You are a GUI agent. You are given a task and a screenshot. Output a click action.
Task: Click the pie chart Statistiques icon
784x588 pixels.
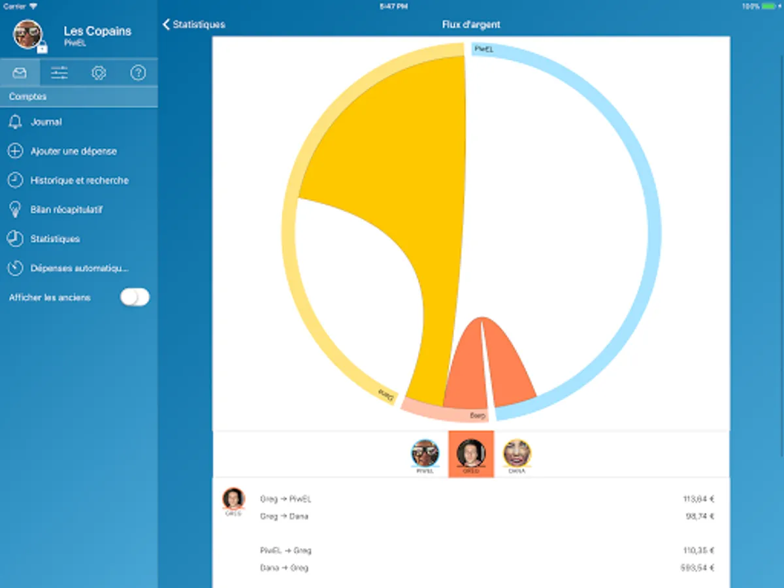click(x=15, y=239)
